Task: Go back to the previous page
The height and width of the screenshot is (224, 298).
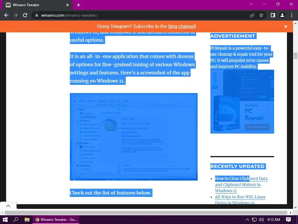Action: tap(6, 15)
